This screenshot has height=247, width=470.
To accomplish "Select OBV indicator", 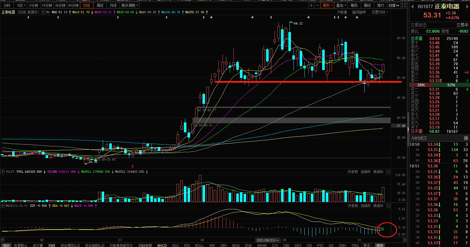I will click(x=224, y=245).
